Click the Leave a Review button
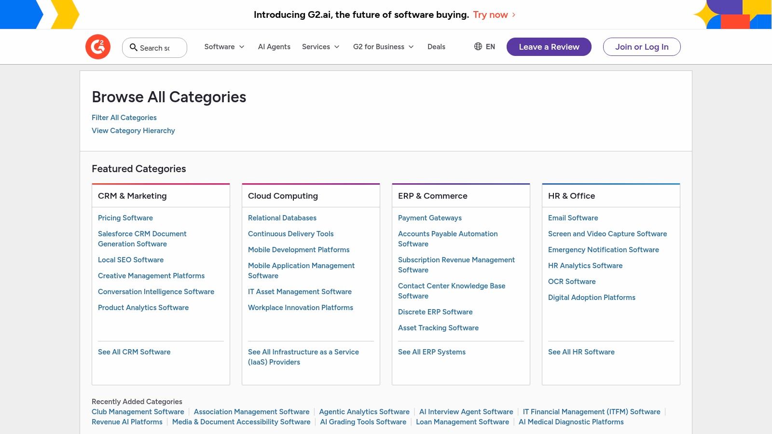 pyautogui.click(x=549, y=47)
